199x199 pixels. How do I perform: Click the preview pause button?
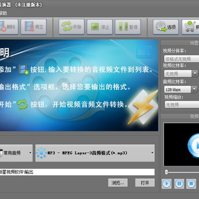click(179, 184)
